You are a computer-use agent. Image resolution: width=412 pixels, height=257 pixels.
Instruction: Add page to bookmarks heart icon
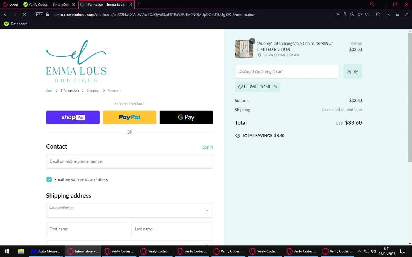click(367, 14)
